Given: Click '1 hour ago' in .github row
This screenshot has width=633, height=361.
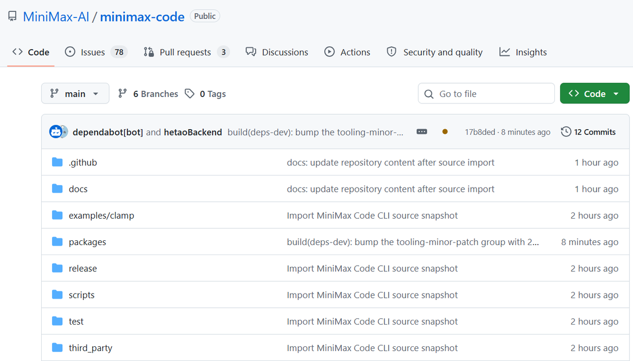Looking at the screenshot, I should 597,162.
